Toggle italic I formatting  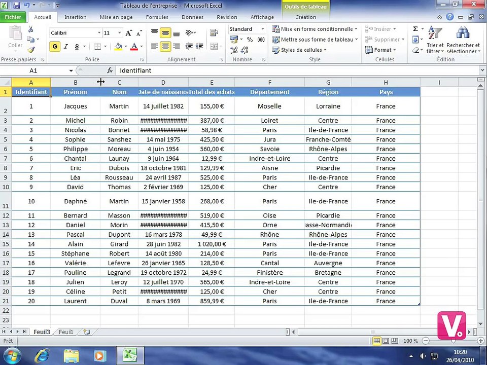tap(66, 47)
